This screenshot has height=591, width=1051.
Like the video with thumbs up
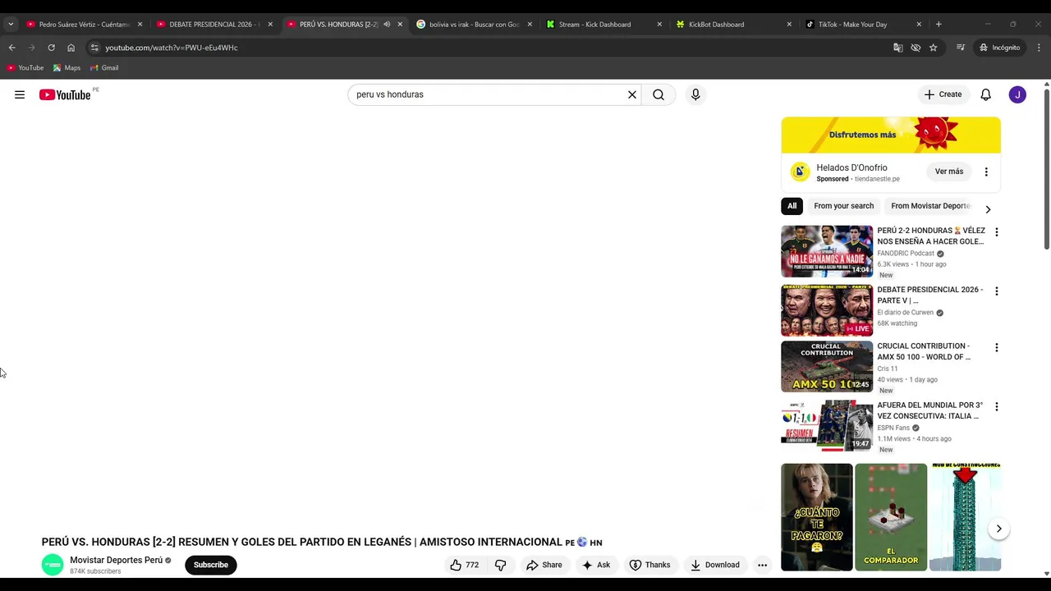(464, 565)
